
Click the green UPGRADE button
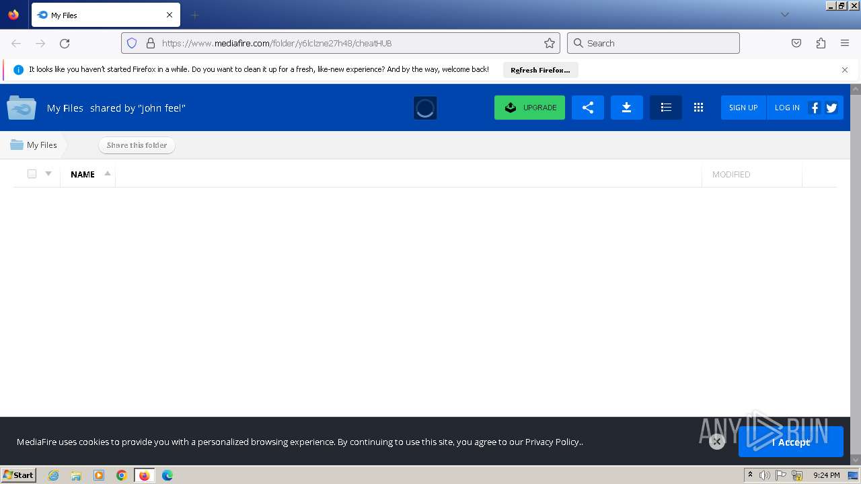pyautogui.click(x=529, y=108)
